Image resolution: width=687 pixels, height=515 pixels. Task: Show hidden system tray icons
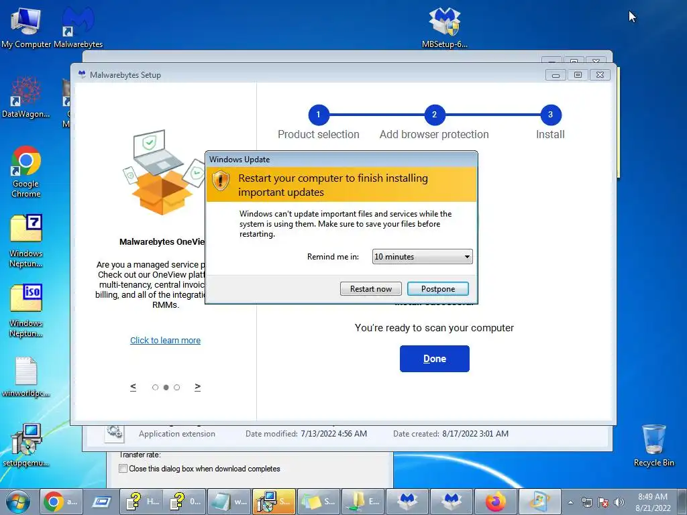coord(570,502)
